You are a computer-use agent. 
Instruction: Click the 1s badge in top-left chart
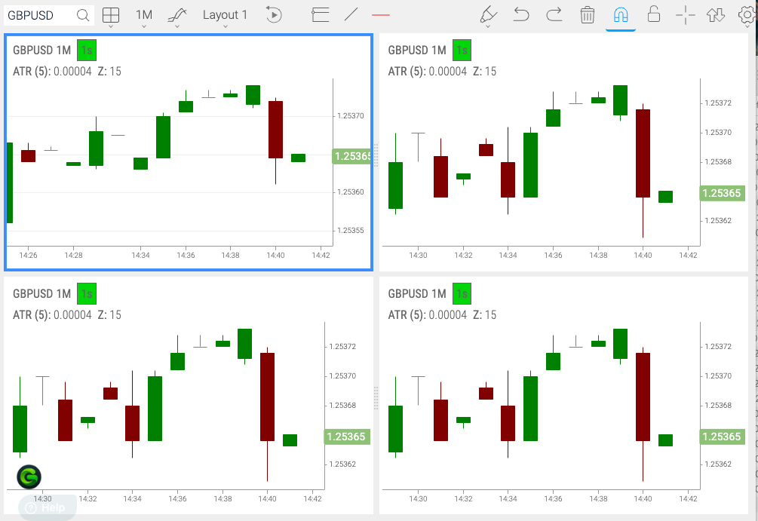[x=87, y=51]
